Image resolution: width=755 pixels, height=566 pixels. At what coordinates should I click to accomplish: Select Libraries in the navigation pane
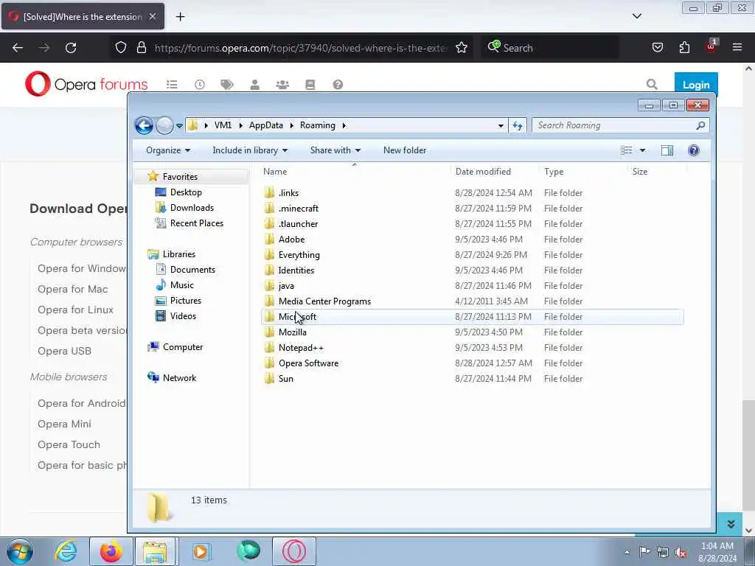coord(178,254)
